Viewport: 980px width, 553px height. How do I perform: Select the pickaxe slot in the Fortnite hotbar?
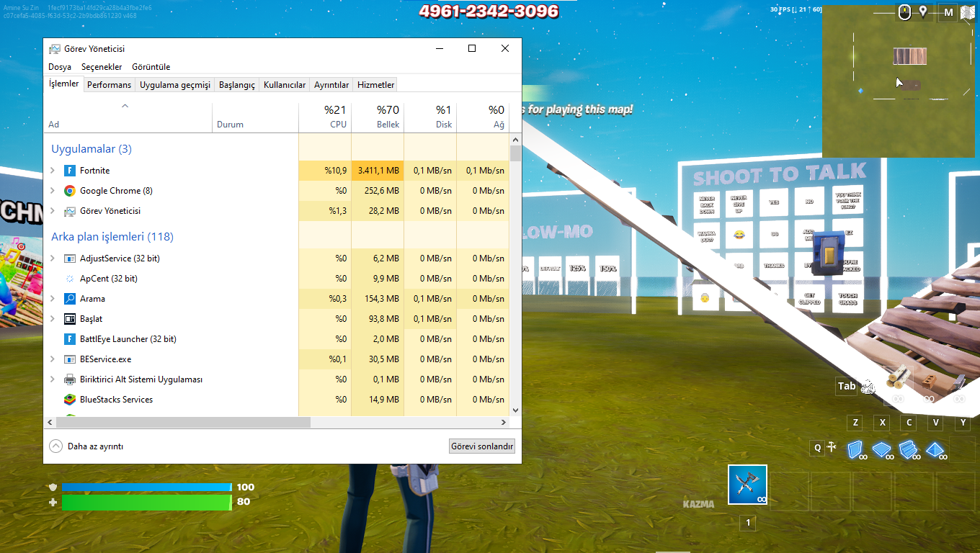747,485
